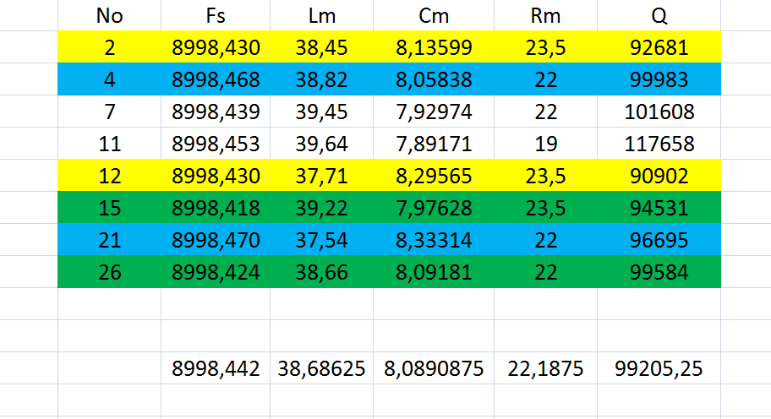The width and height of the screenshot is (771, 419).
Task: Click Rm cell with value 19
Action: (546, 144)
